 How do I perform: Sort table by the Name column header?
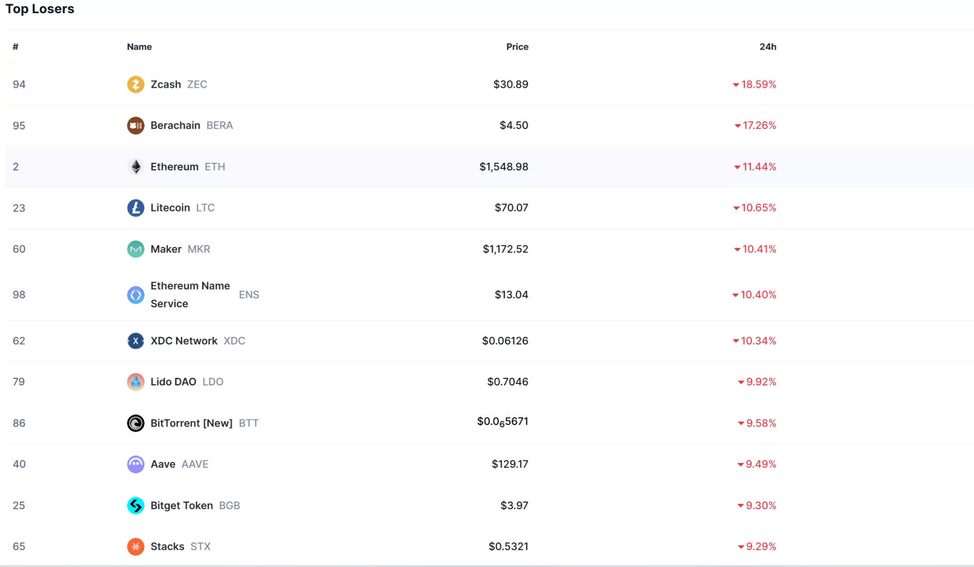(139, 47)
